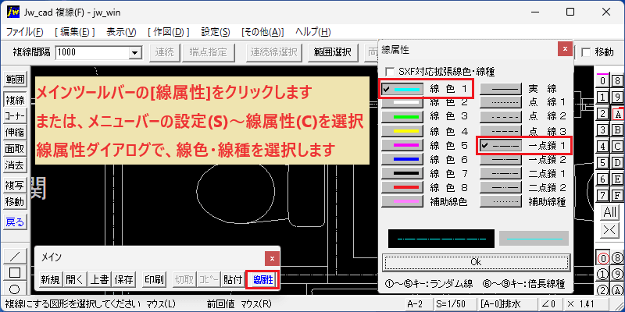
Task: Click the Ok button in 線属性 dialog
Action: pyautogui.click(x=476, y=262)
